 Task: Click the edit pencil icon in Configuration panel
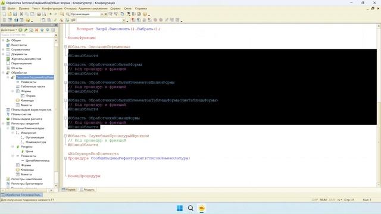[26, 30]
